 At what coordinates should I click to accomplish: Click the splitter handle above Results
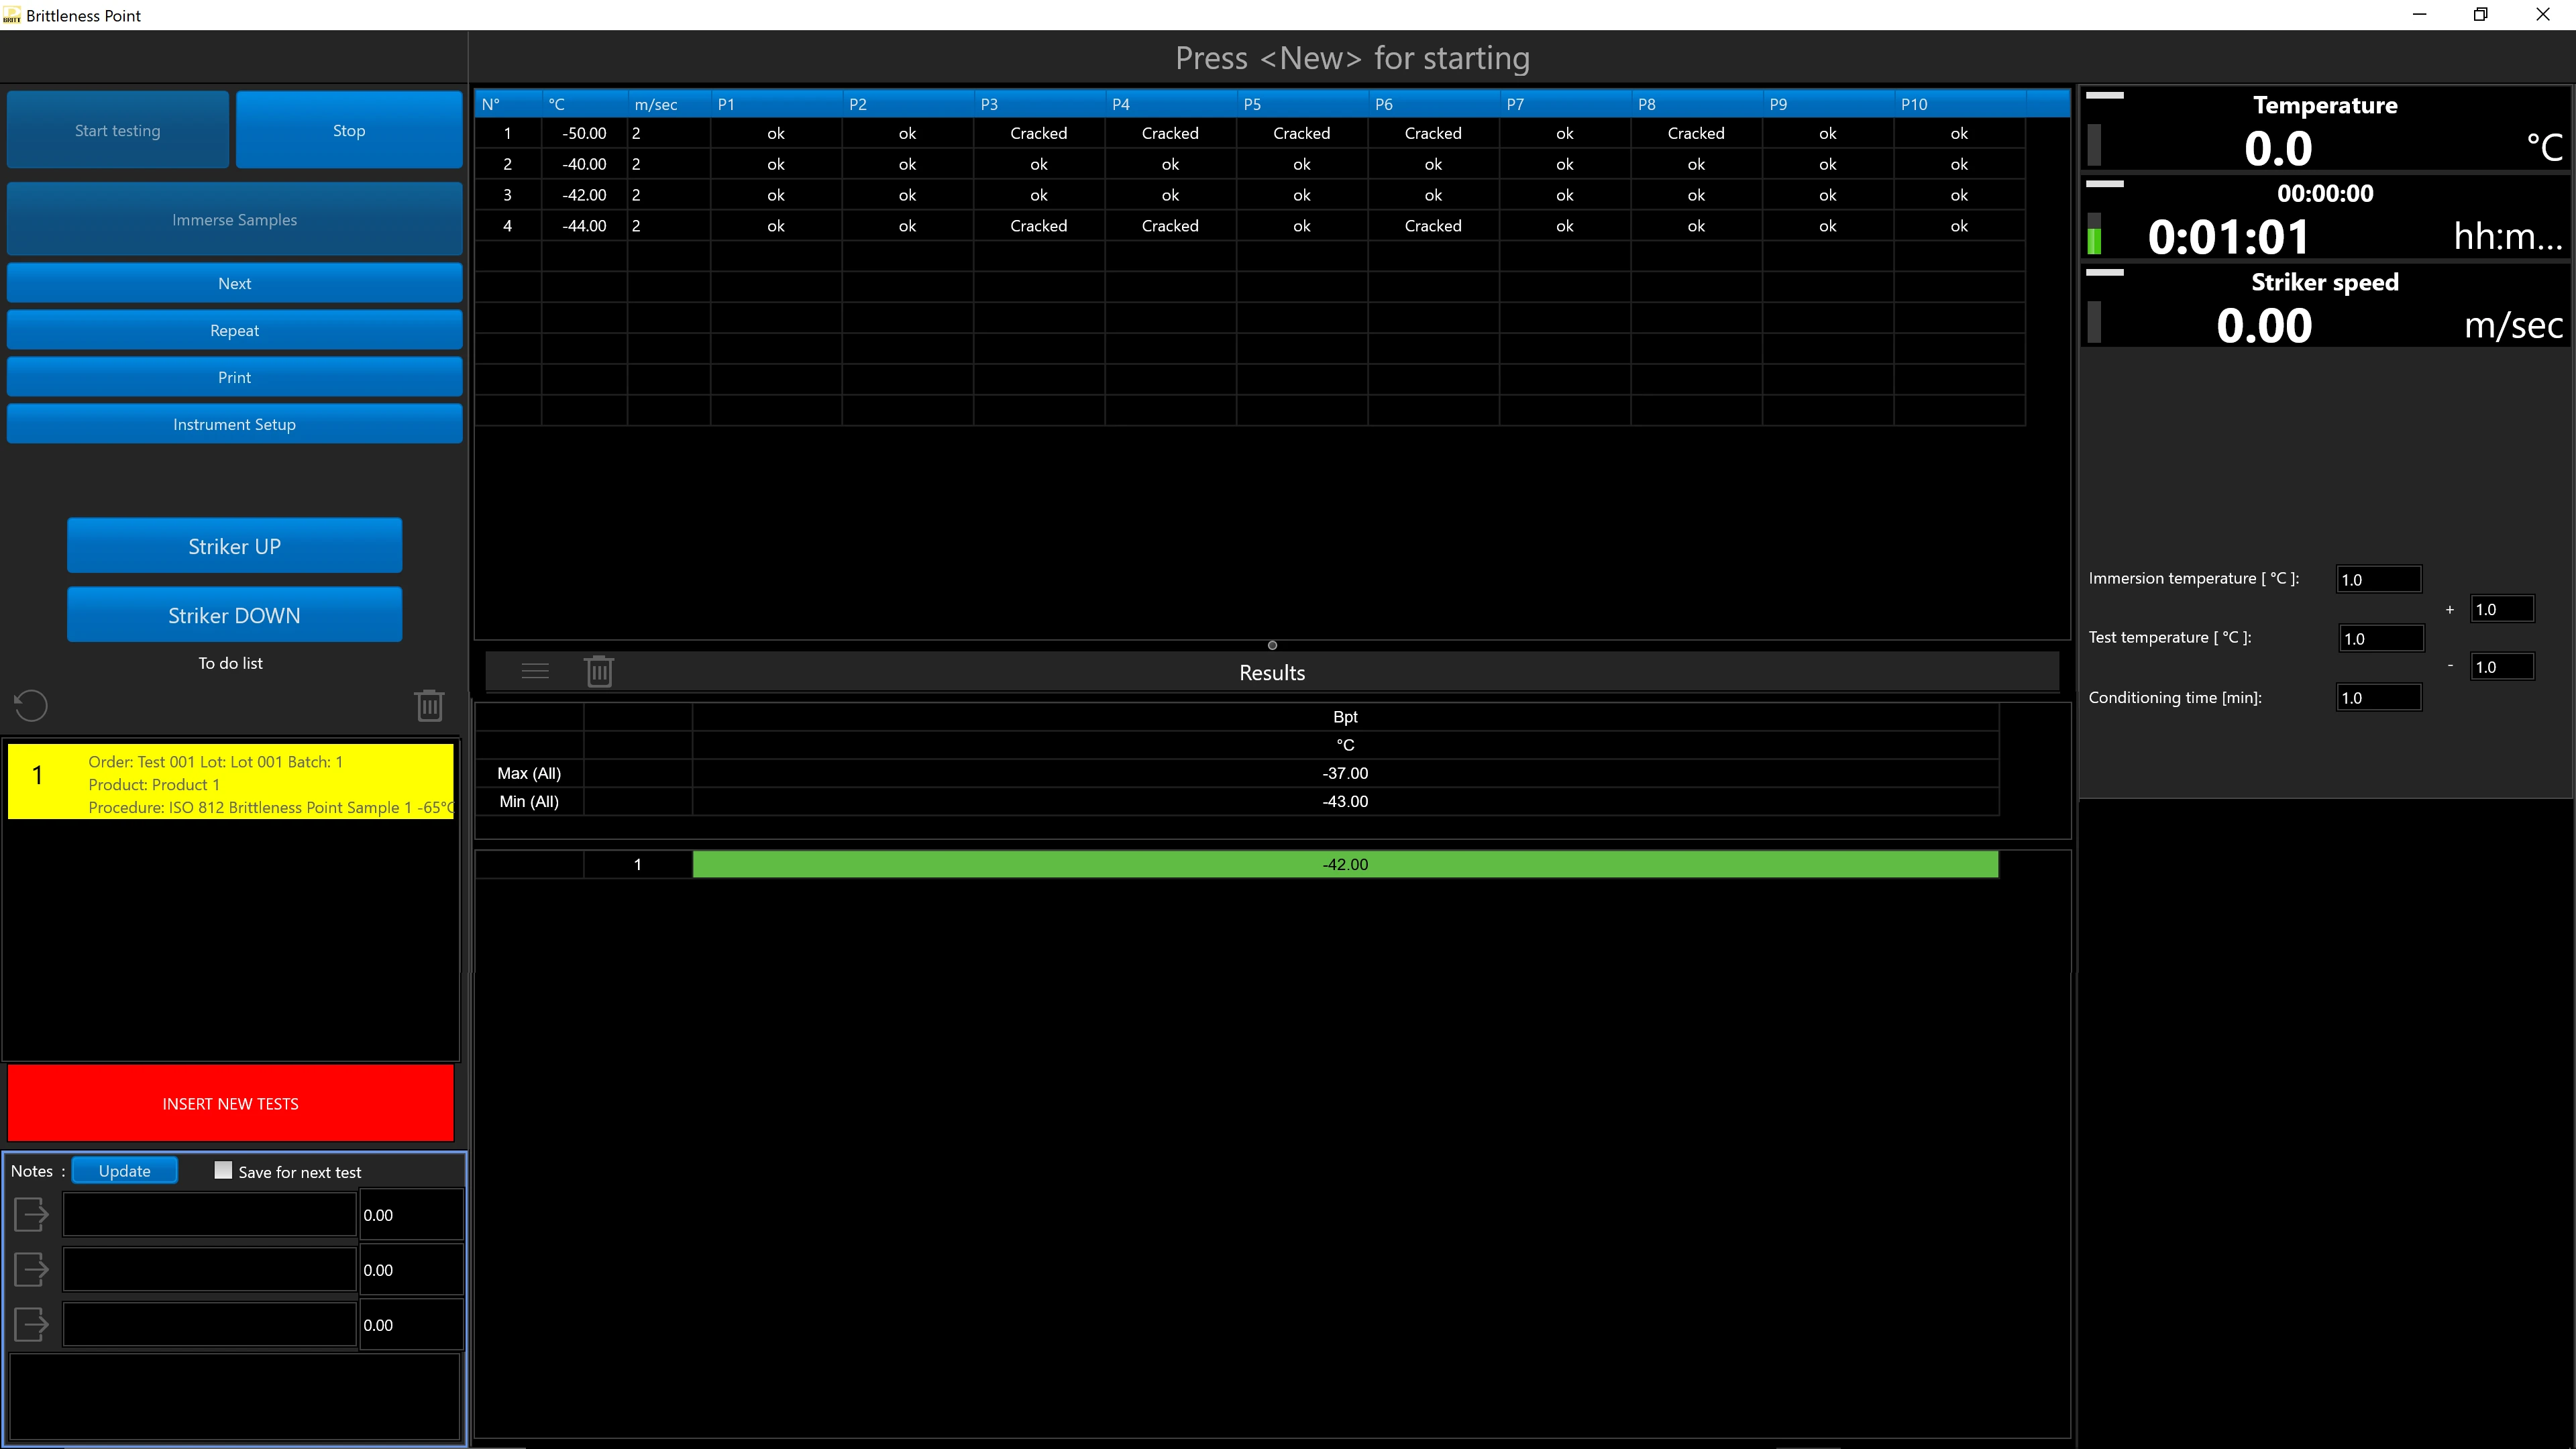click(1272, 645)
